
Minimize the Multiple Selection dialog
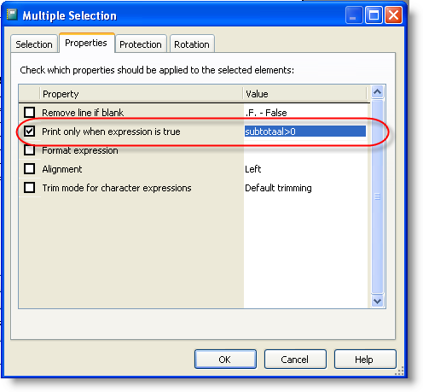(x=353, y=15)
